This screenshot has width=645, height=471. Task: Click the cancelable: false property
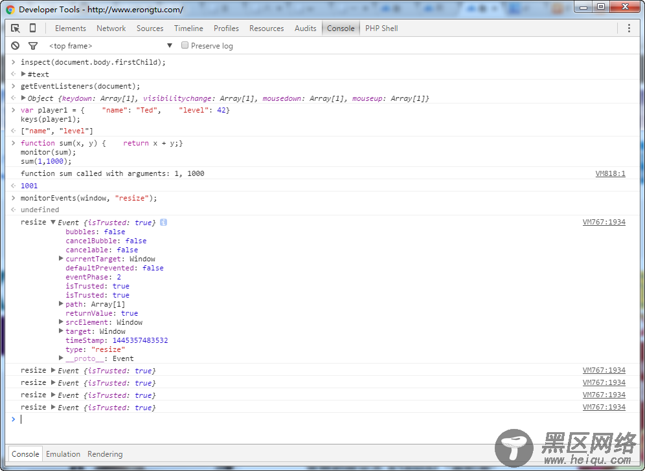[102, 250]
